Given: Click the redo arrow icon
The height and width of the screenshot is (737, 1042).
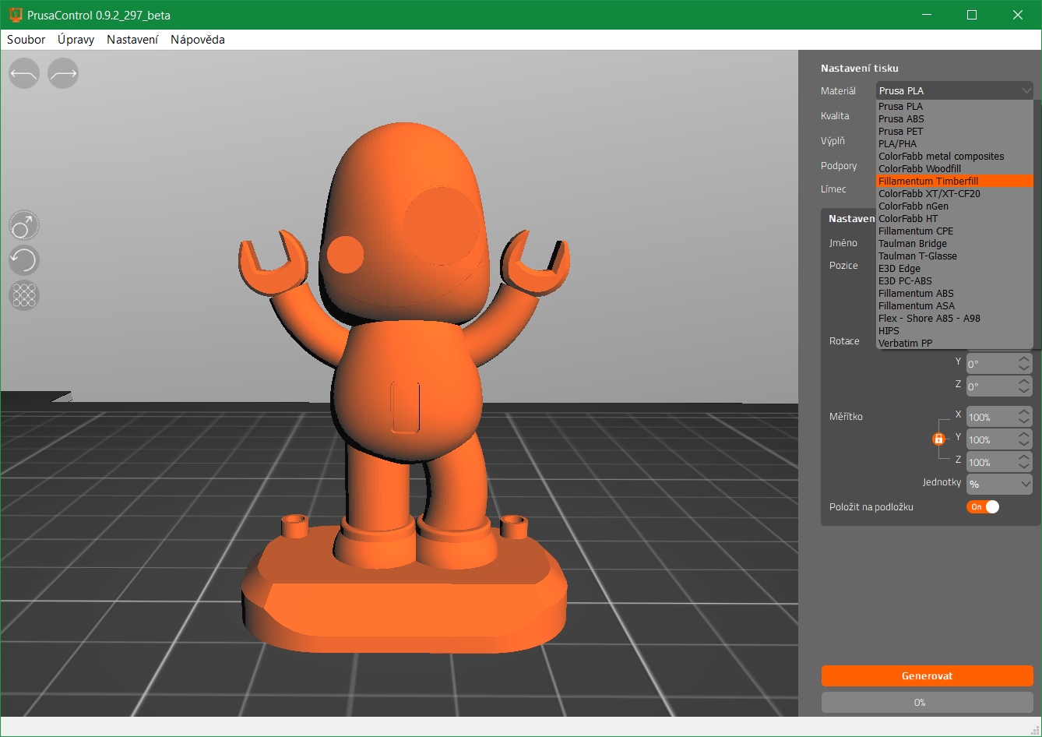Looking at the screenshot, I should click(x=63, y=73).
